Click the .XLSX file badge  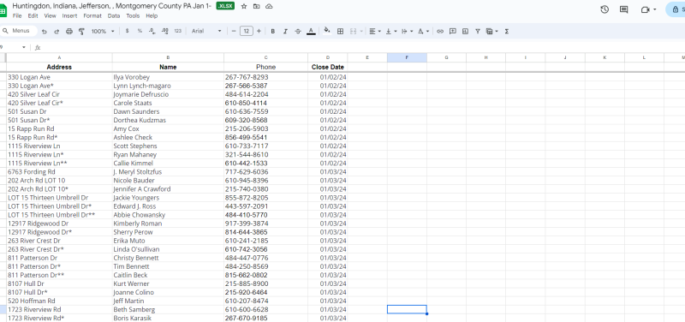click(225, 6)
